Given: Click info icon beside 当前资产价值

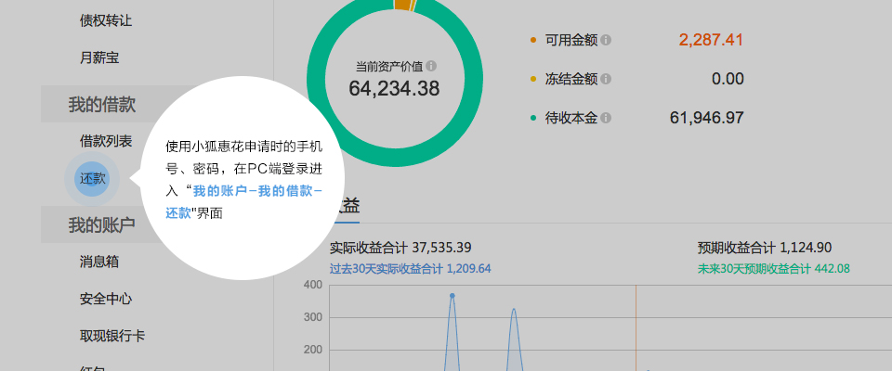Looking at the screenshot, I should (x=431, y=66).
